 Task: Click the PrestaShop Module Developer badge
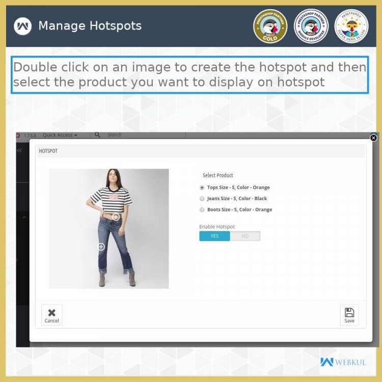(x=311, y=26)
